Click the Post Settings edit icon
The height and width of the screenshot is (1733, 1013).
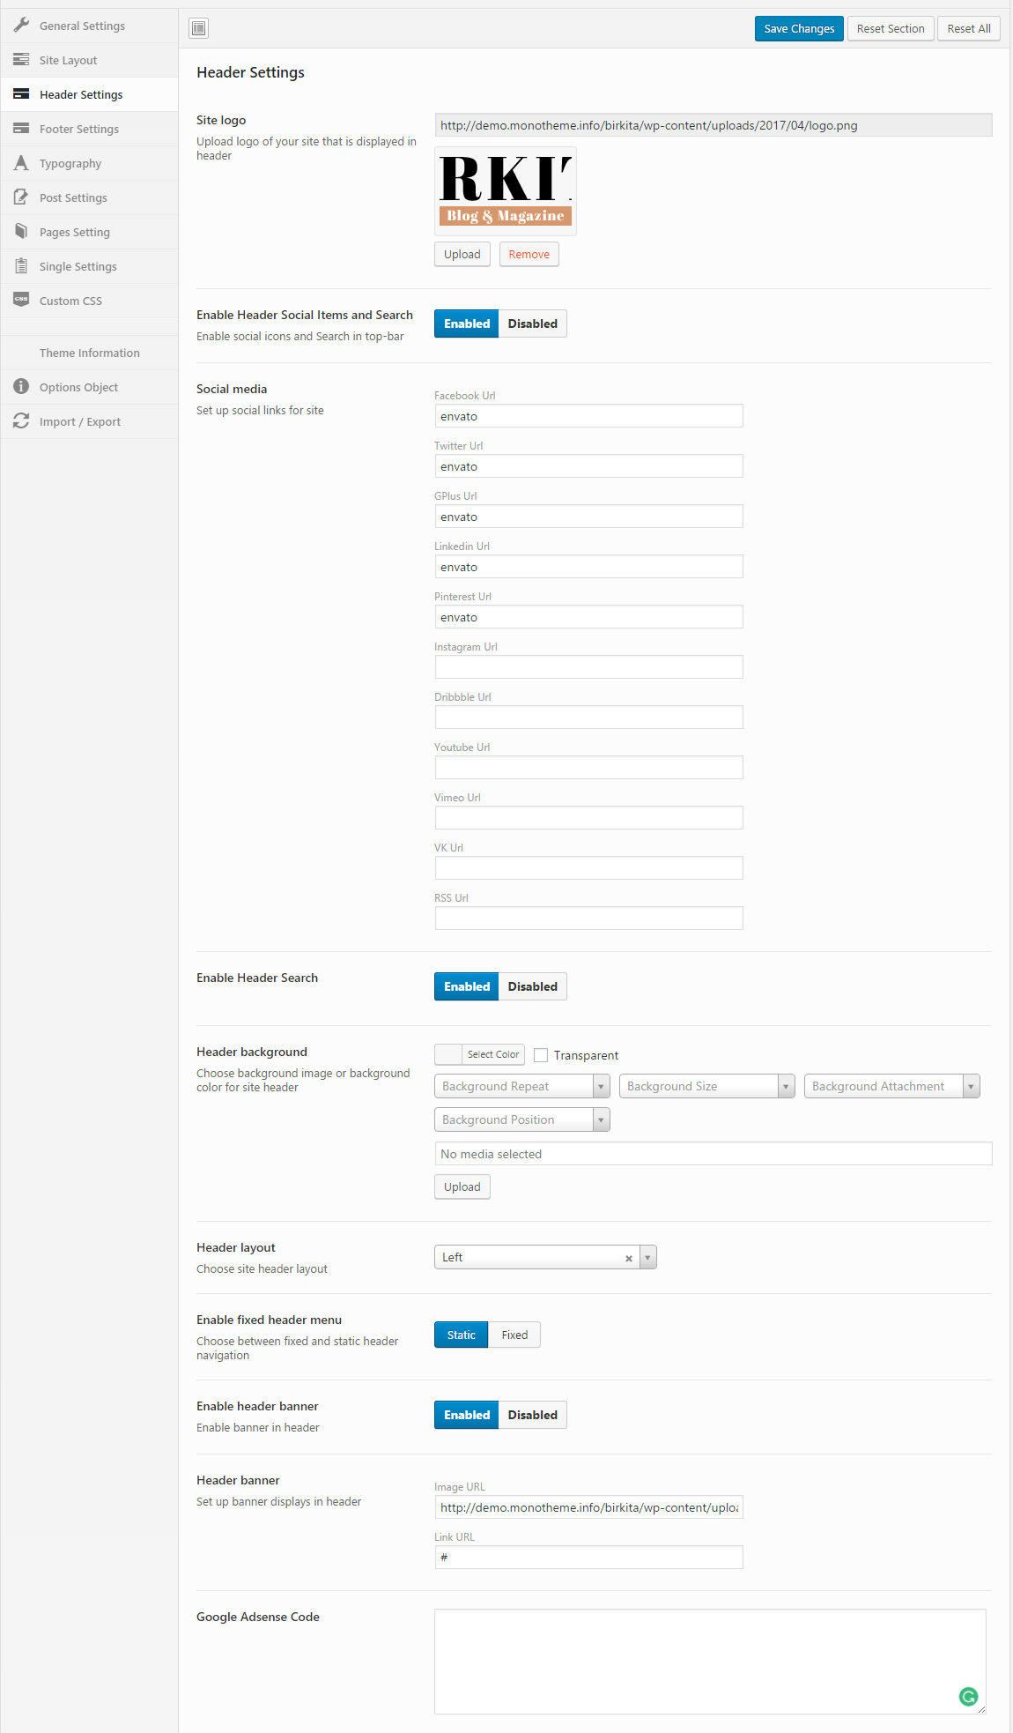click(21, 197)
